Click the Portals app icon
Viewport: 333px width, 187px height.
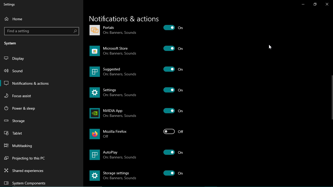[95, 30]
